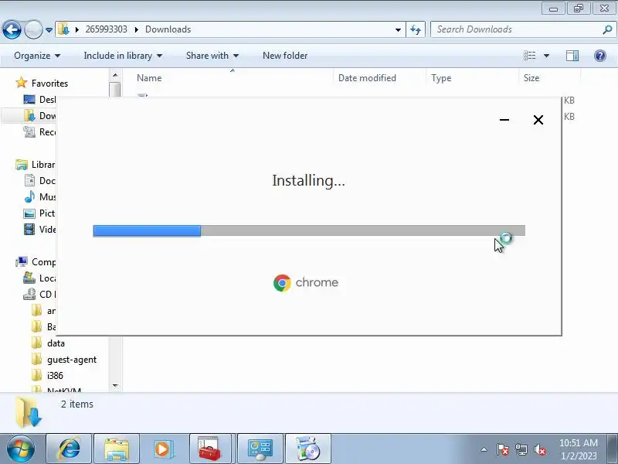
Task: Open the i386 folder
Action: tap(47, 376)
